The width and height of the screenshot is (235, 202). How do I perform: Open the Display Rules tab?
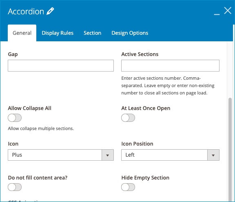(58, 33)
